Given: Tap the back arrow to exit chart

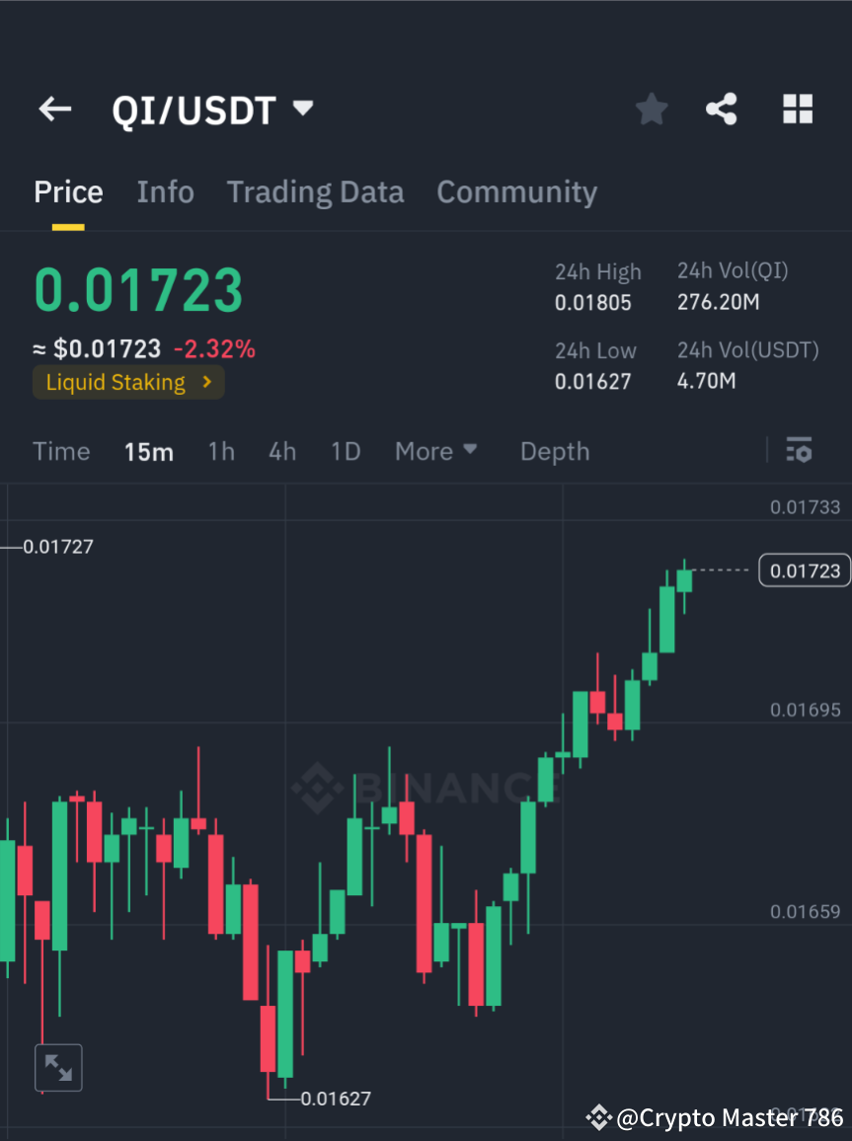Looking at the screenshot, I should tap(54, 109).
